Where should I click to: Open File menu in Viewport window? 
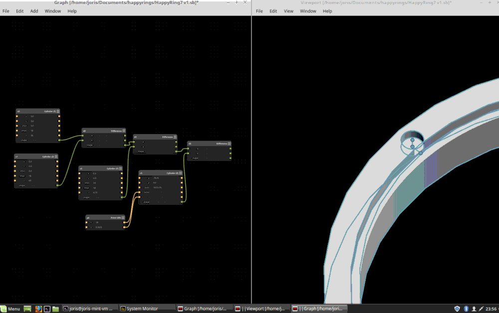pos(259,11)
